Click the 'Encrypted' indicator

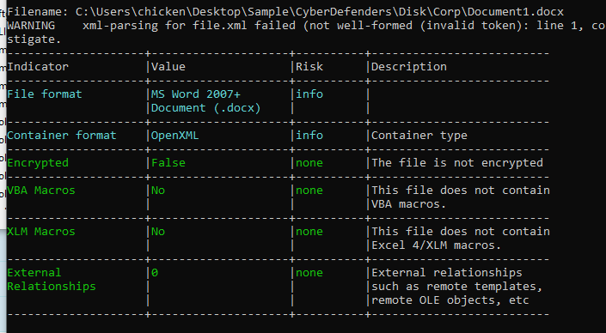pyautogui.click(x=38, y=163)
